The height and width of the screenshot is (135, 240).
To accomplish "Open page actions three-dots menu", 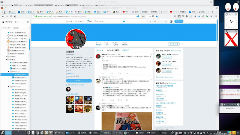I will tap(150, 16).
